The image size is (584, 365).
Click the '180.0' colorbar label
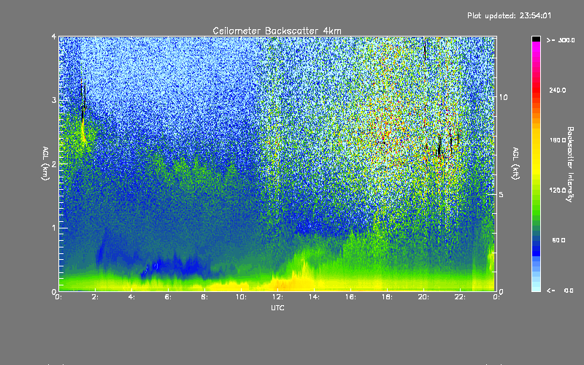pyautogui.click(x=558, y=140)
